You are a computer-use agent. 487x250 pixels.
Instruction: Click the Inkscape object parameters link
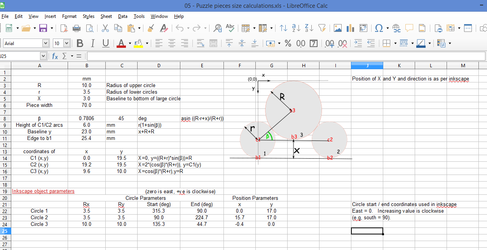(43, 191)
